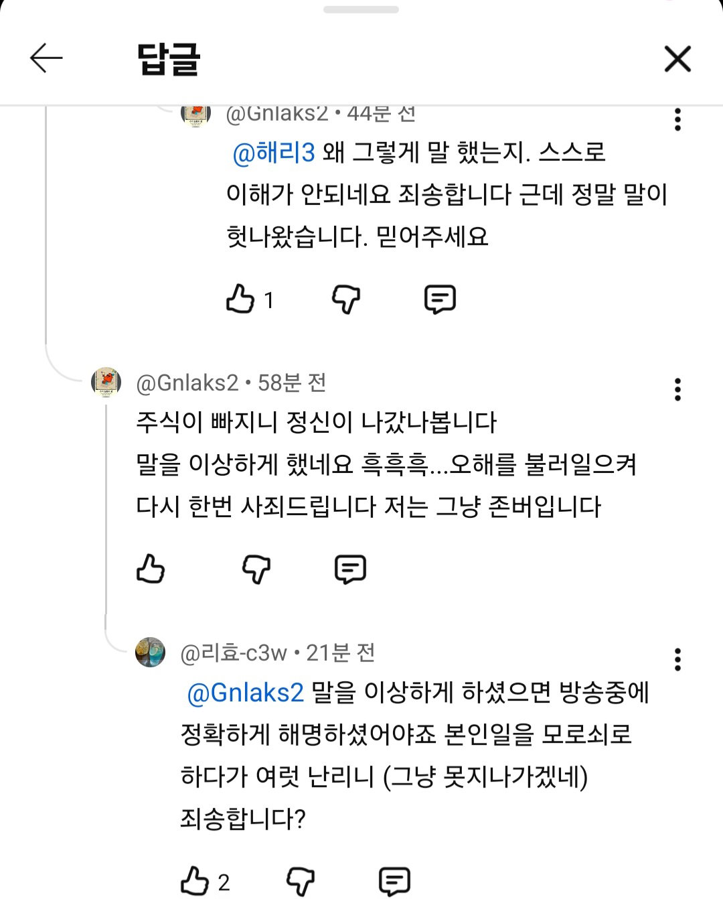Reply to the @리효-c3w comment
The image size is (723, 899).
pyautogui.click(x=395, y=882)
